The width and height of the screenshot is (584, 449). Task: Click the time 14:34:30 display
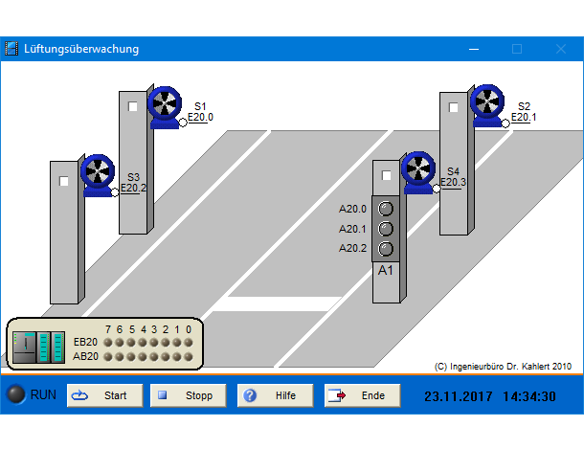coord(529,396)
